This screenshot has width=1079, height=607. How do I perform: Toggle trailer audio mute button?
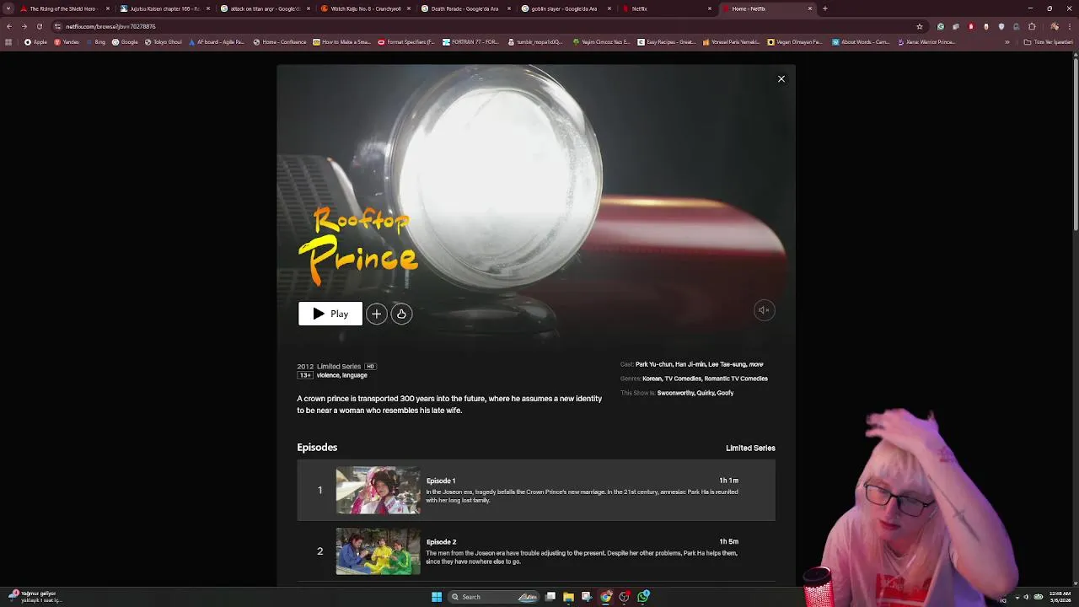[x=764, y=310]
